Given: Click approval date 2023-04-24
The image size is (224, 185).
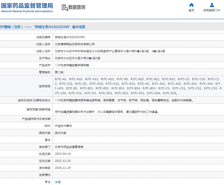Looking at the screenshot, I should tap(63, 154).
